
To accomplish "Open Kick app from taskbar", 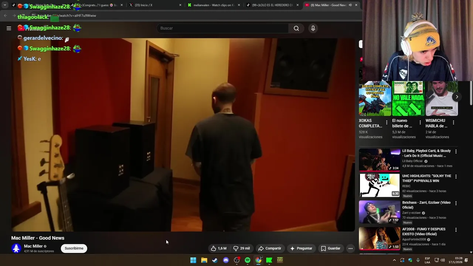I will coord(269,260).
